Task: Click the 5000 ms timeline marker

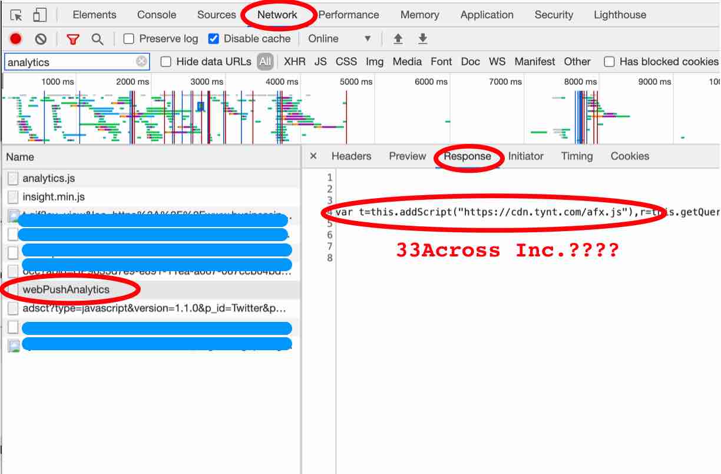Action: 356,82
